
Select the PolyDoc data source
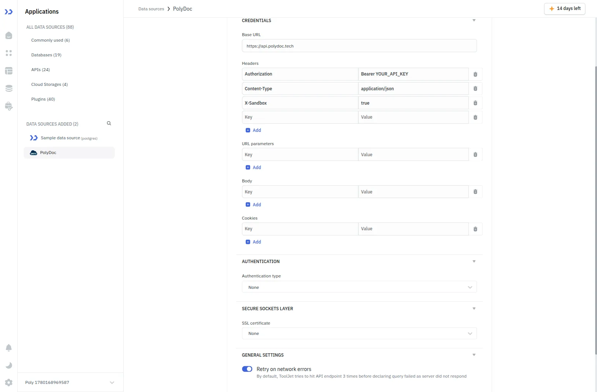click(x=69, y=153)
